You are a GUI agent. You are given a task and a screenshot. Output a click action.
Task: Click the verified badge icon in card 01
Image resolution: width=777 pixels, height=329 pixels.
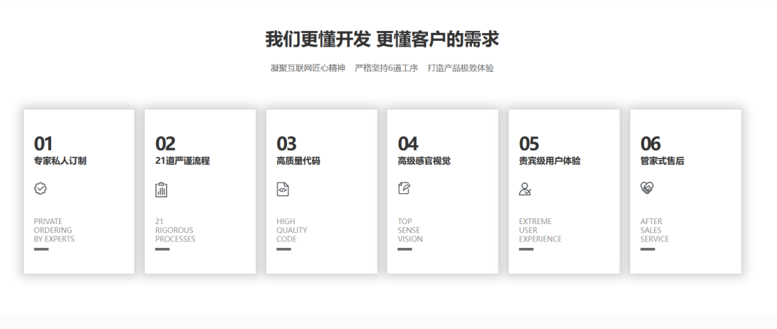tap(40, 188)
